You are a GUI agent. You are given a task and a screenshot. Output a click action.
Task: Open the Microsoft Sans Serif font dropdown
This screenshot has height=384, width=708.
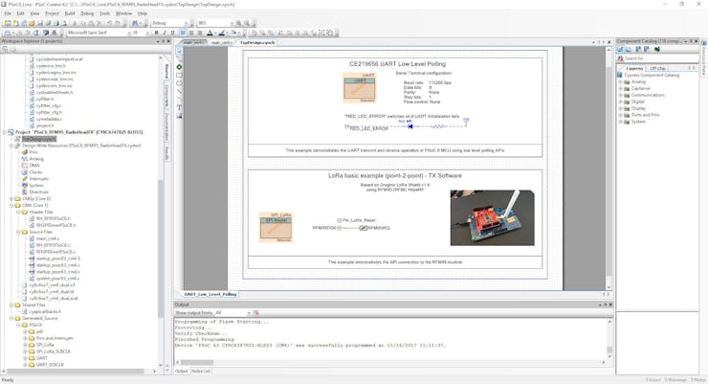point(102,33)
